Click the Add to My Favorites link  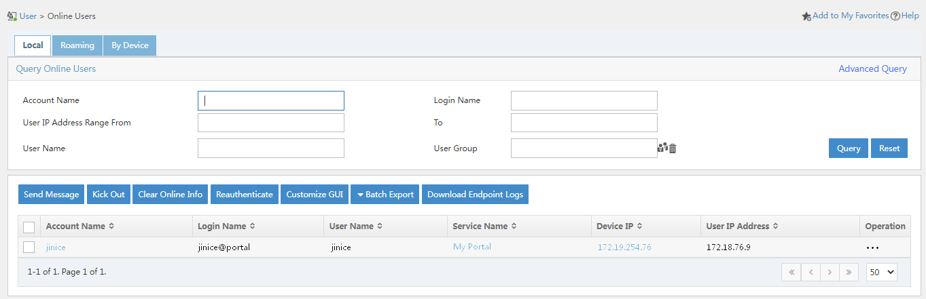pyautogui.click(x=851, y=16)
